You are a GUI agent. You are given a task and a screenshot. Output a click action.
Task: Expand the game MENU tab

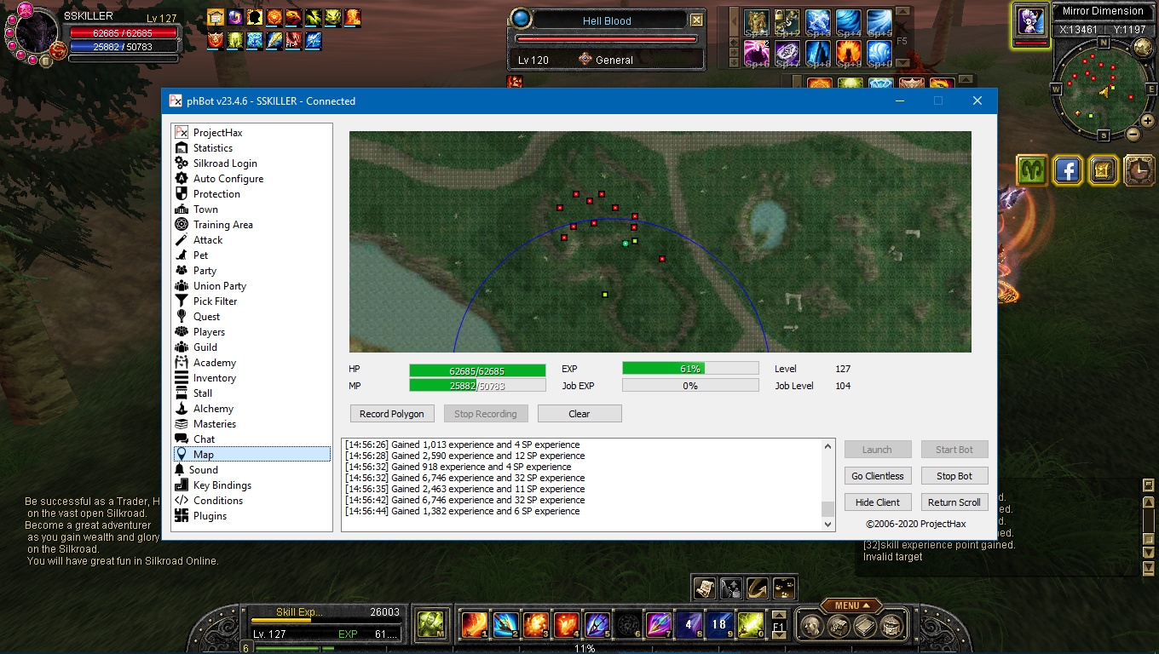(852, 605)
